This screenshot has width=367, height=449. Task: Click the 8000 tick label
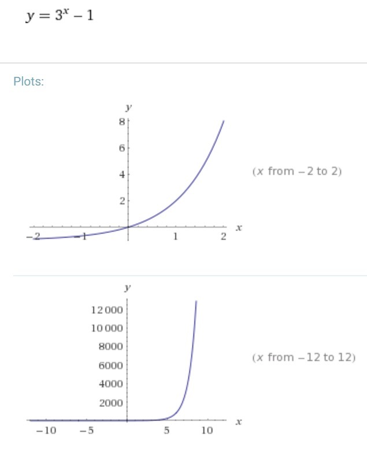(110, 347)
